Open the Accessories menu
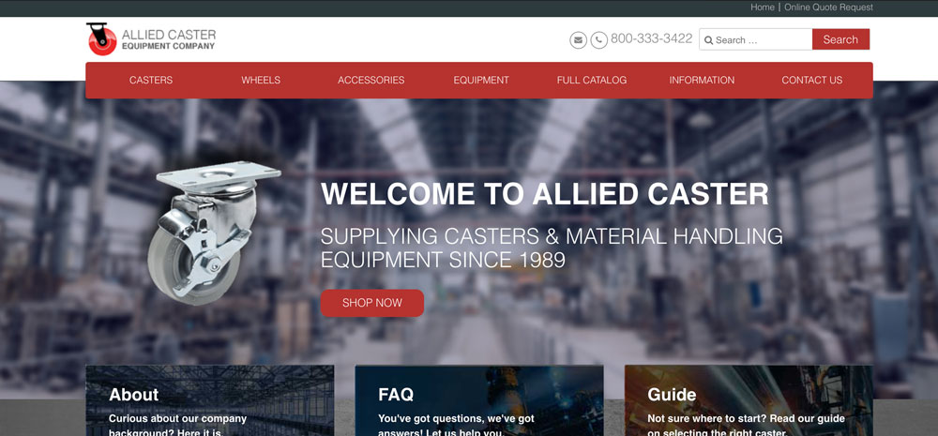938x436 pixels. (371, 80)
